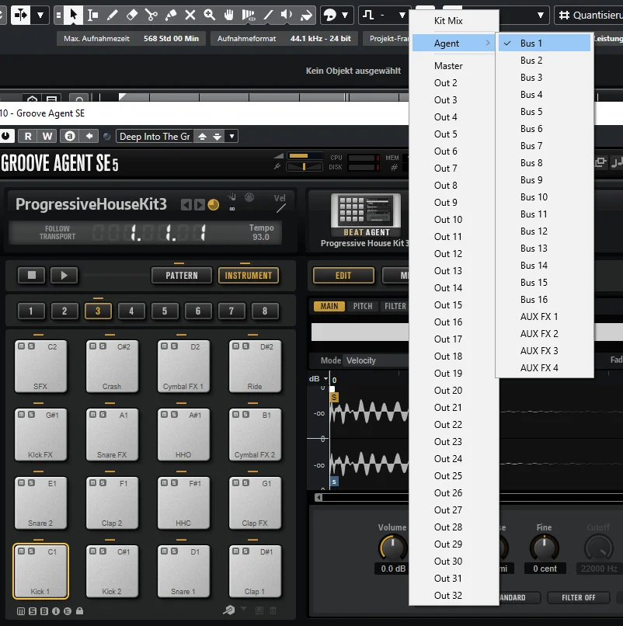
Task: Mute the SFX pad
Action: [x=22, y=346]
